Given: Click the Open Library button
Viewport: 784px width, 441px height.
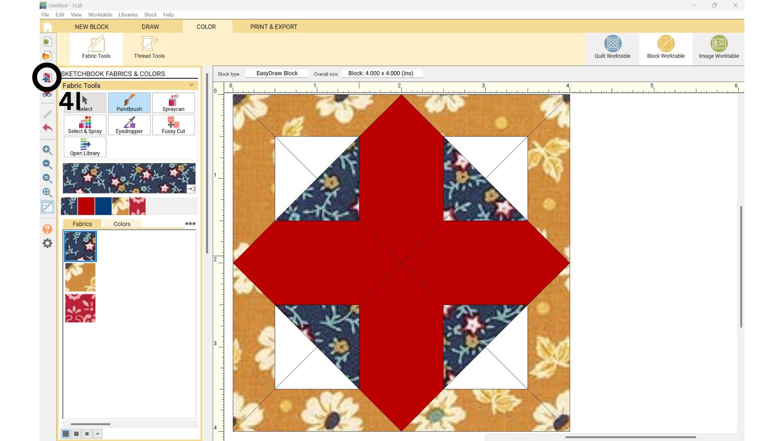Looking at the screenshot, I should 85,147.
